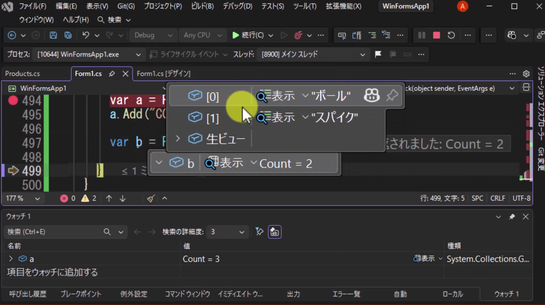Click 項目をウォッチに追加する row

pyautogui.click(x=52, y=272)
